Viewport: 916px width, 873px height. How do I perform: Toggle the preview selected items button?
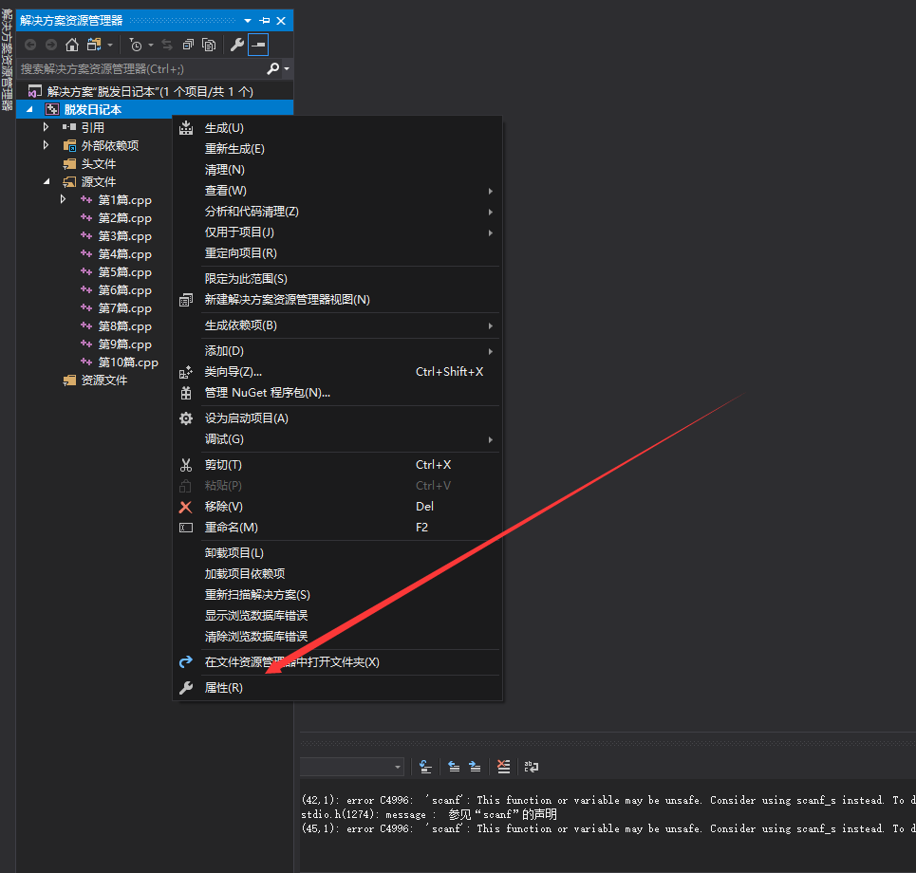point(258,45)
